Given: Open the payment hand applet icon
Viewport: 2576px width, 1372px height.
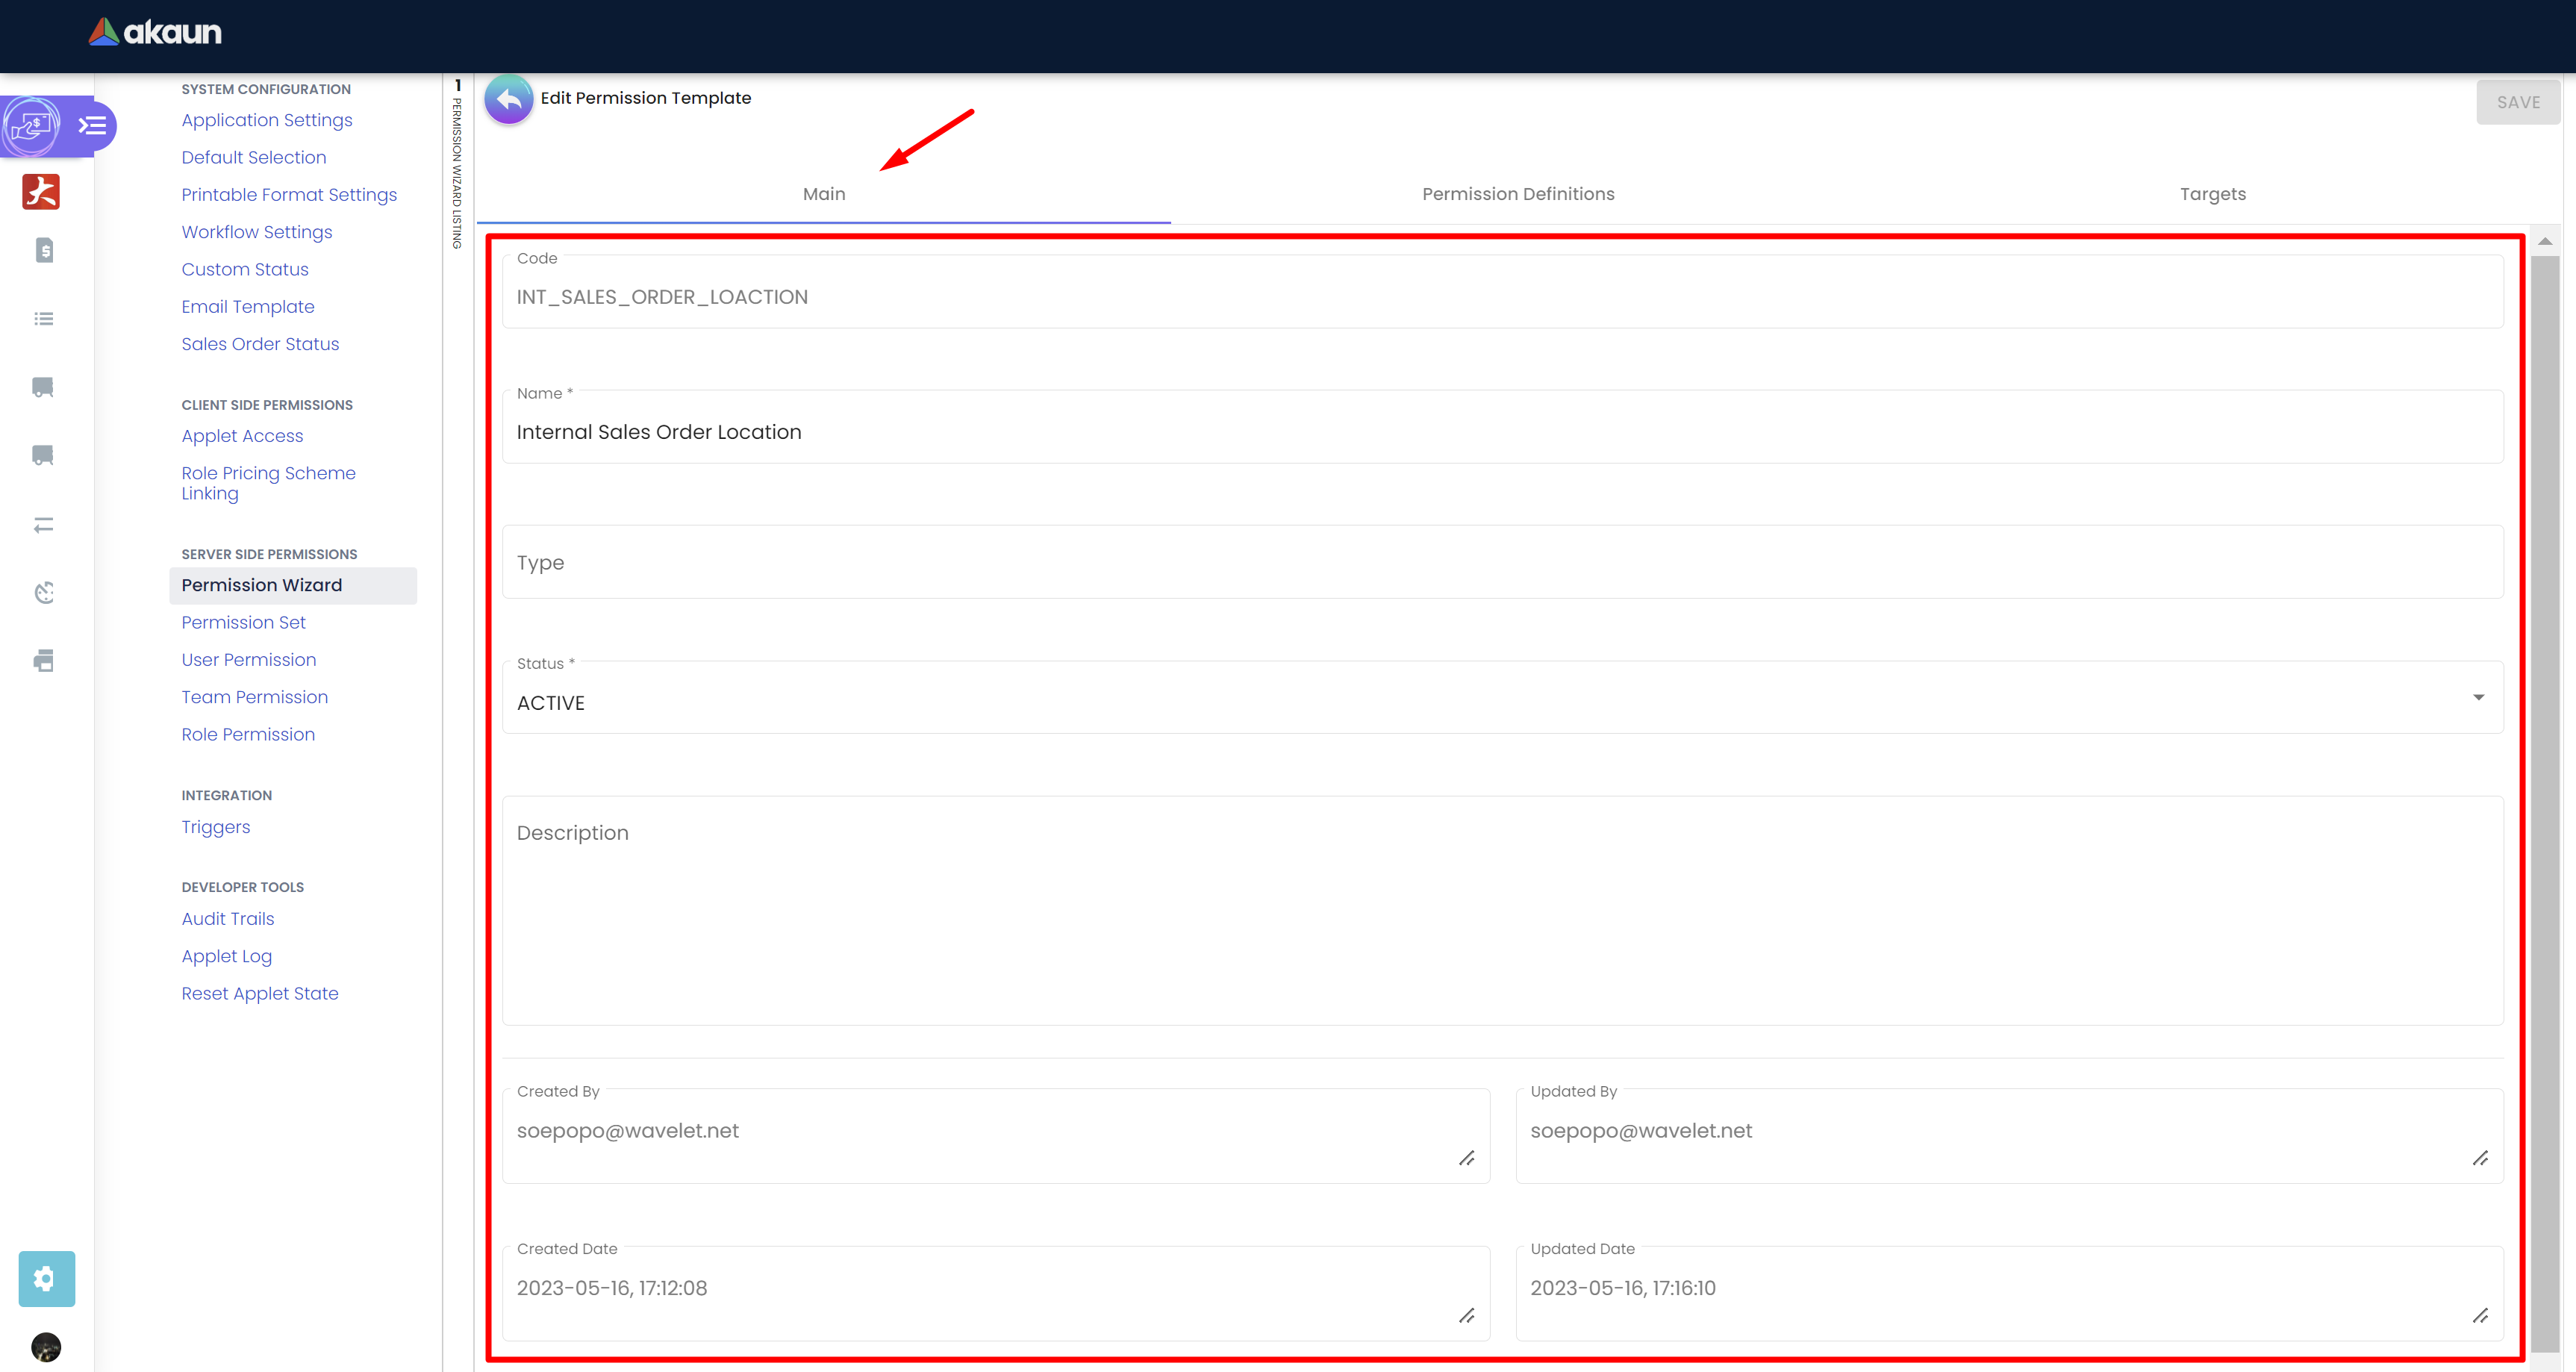Looking at the screenshot, I should pos(32,126).
